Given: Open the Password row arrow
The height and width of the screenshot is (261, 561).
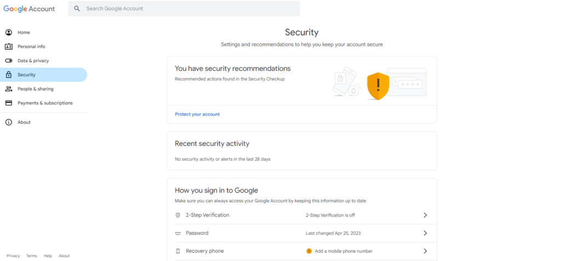Looking at the screenshot, I should tap(425, 233).
